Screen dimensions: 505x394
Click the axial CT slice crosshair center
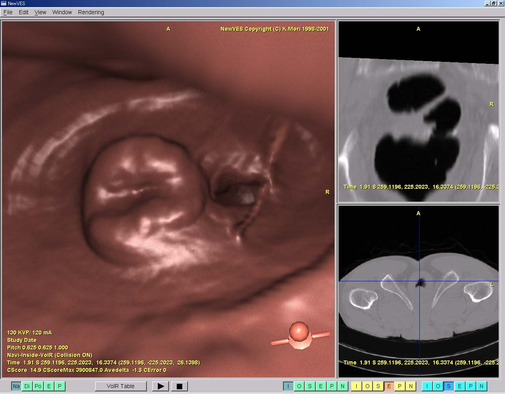click(x=419, y=281)
